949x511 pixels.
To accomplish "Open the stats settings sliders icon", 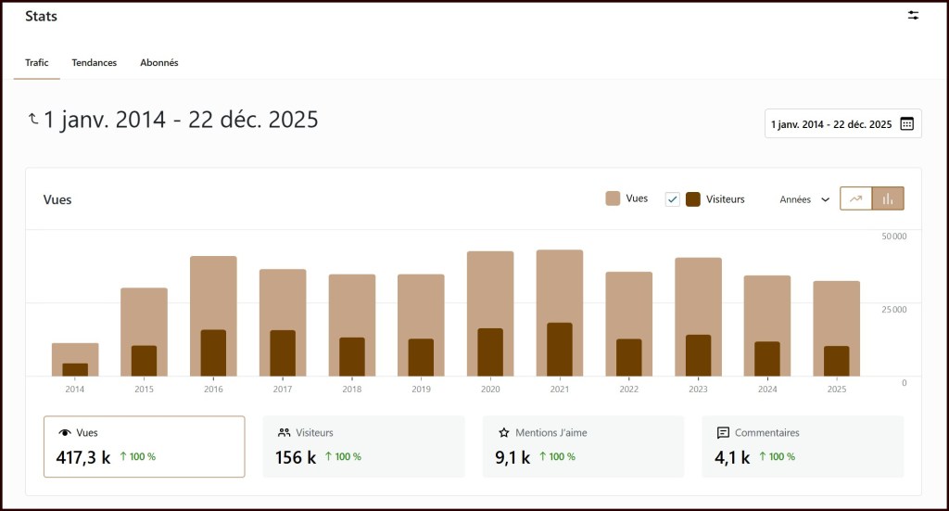I will 913,16.
